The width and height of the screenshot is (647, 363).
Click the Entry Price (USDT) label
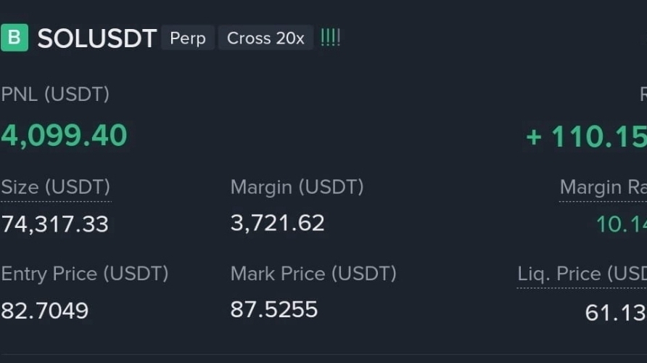pyautogui.click(x=84, y=274)
